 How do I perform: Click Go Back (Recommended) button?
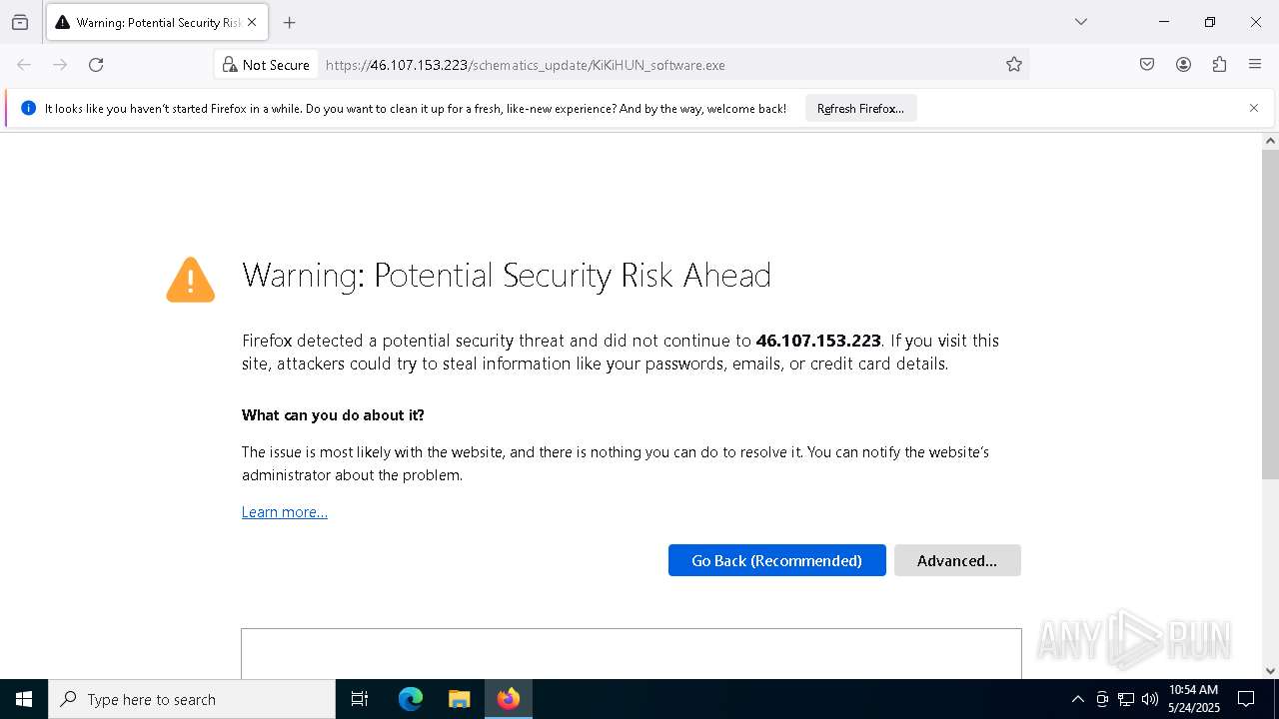tap(776, 560)
